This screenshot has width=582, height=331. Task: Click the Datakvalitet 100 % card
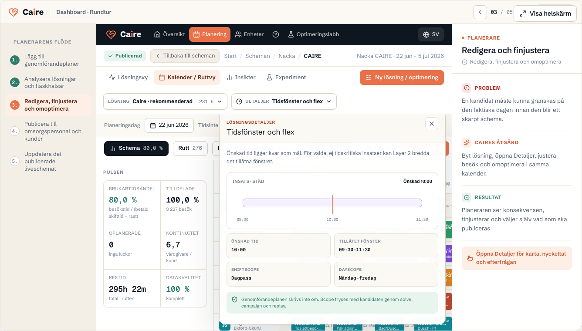(x=183, y=288)
